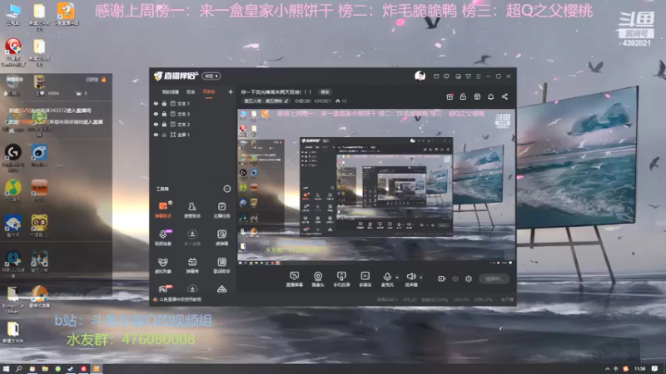666x374 pixels.
Task: Open the toolbox more-options circle icon
Action: 226,189
